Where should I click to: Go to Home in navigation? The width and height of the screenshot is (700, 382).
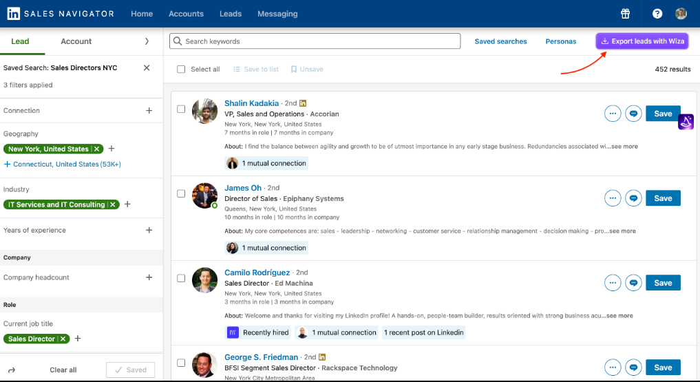[x=142, y=14]
